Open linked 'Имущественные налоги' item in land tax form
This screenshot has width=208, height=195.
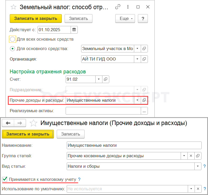click(x=144, y=100)
